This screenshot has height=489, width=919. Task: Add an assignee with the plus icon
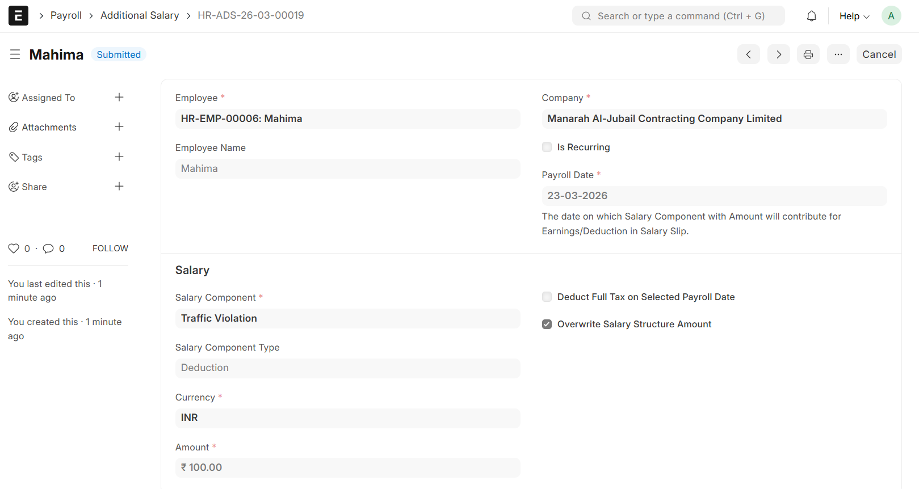coord(119,98)
